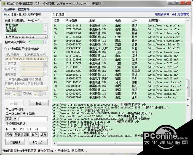Sort by 省份 column header
Image resolution: width=193 pixels, height=155 pixels.
(122, 21)
